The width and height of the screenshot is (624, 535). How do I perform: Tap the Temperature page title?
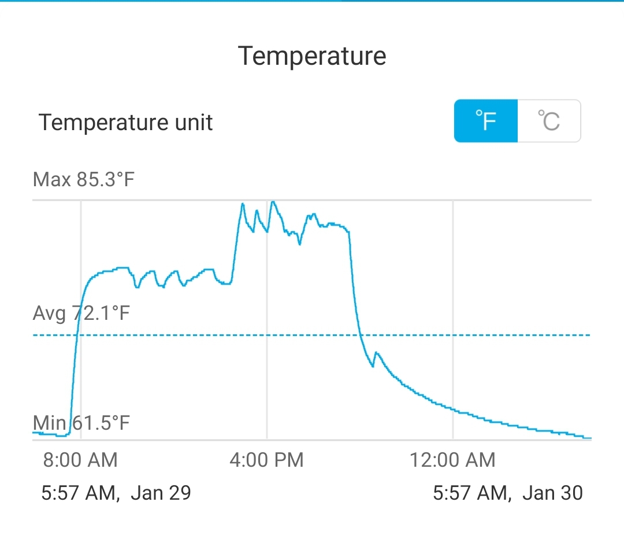[312, 56]
